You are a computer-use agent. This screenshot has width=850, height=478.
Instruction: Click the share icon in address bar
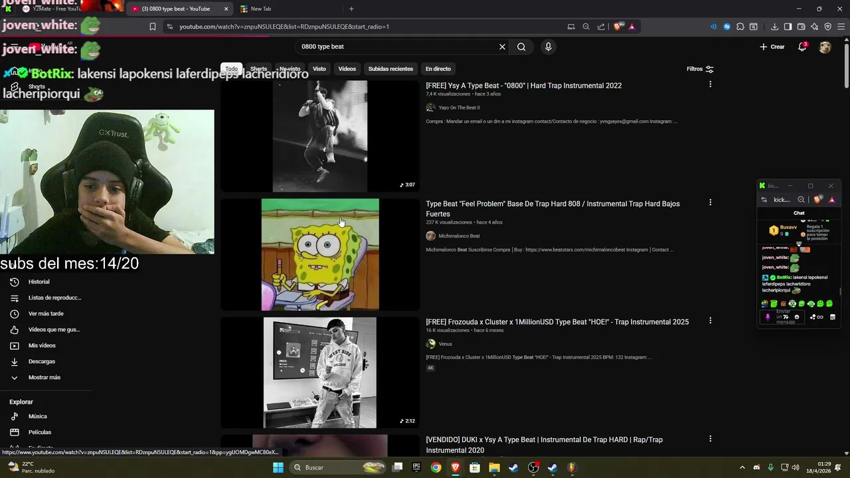click(x=601, y=27)
